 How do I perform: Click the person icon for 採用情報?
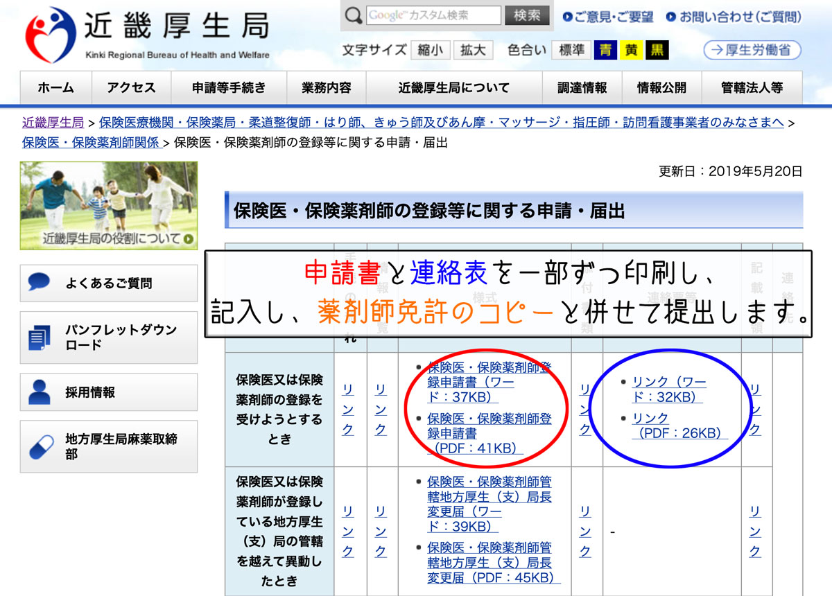click(40, 392)
